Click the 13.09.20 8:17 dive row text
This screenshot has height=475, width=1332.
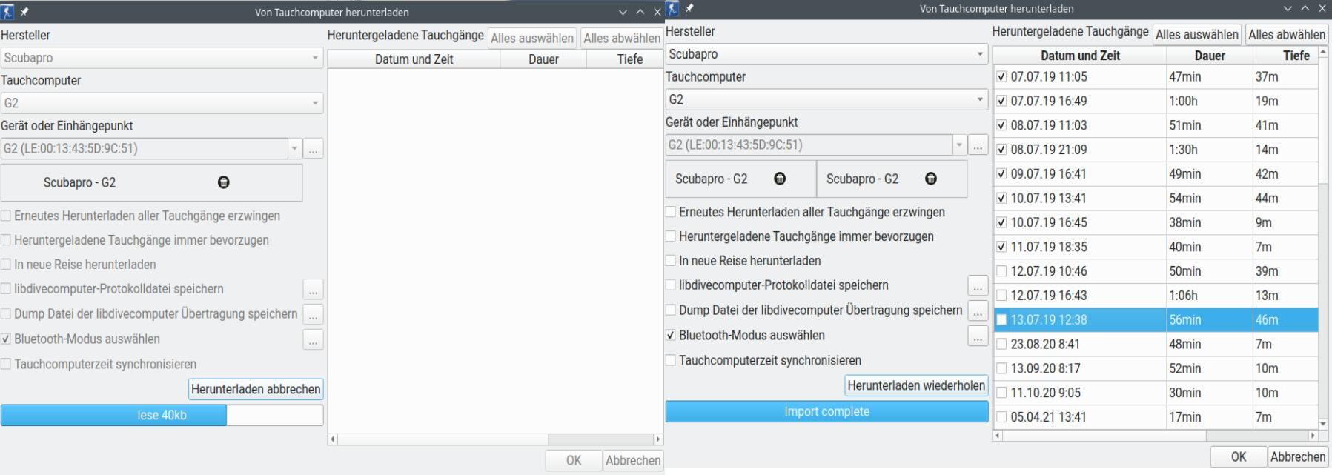(1046, 368)
